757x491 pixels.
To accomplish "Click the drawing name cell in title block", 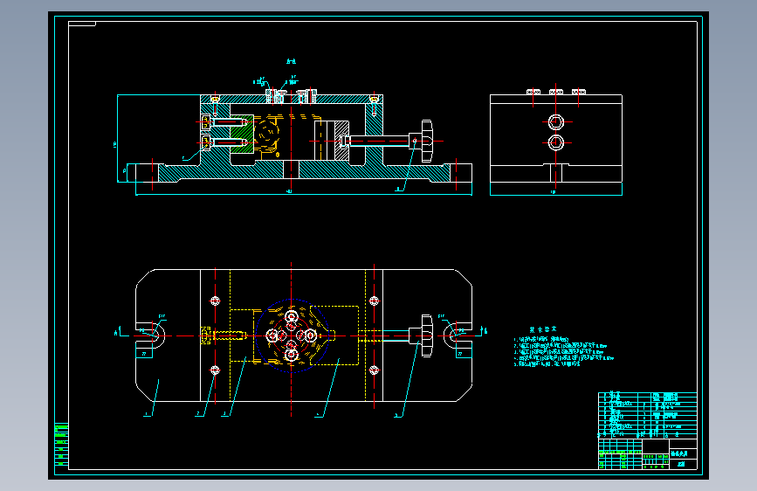I will [x=683, y=453].
